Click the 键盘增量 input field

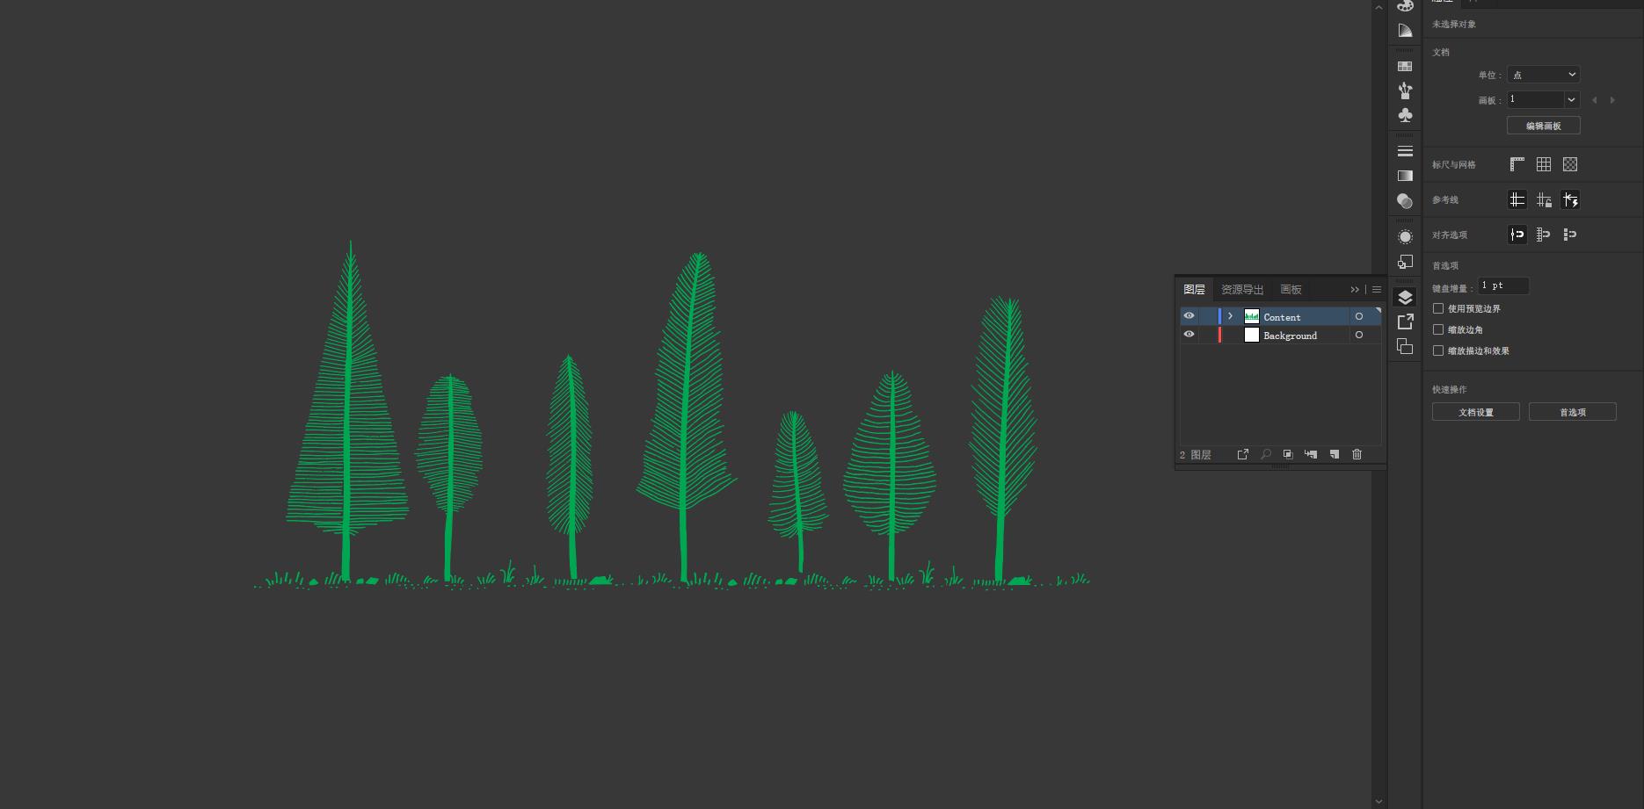(1503, 285)
